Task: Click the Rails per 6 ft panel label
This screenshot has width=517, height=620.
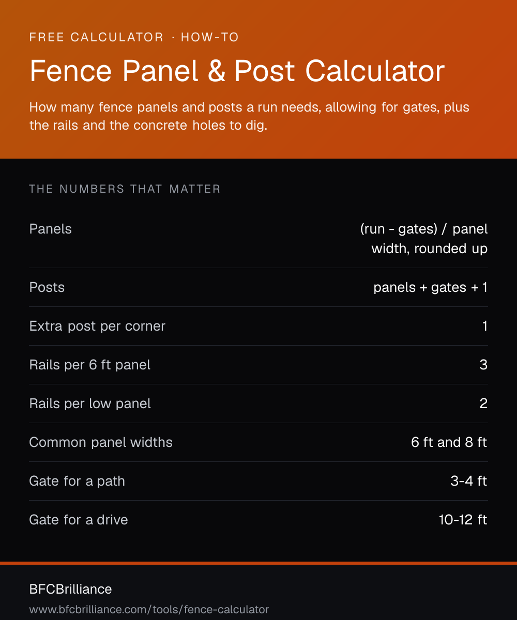Action: pos(90,365)
